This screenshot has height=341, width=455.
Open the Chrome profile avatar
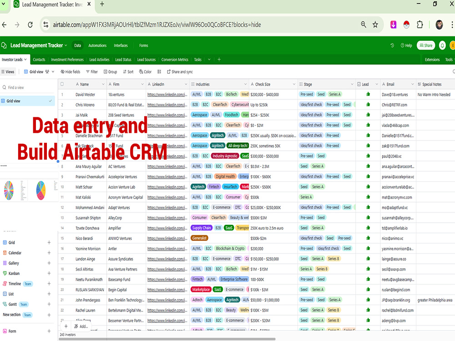(439, 25)
